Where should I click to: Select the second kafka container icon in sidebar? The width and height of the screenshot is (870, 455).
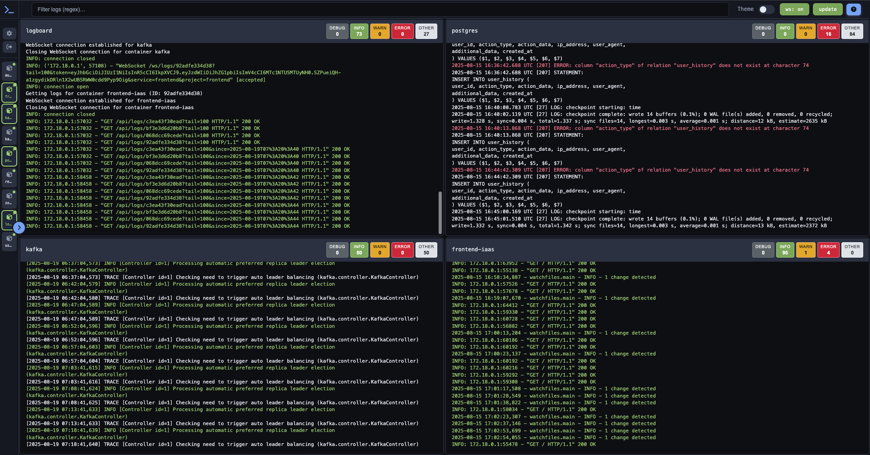coord(9,135)
